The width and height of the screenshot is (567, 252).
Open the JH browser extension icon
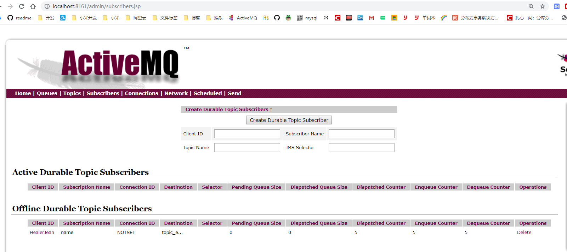tap(557, 6)
